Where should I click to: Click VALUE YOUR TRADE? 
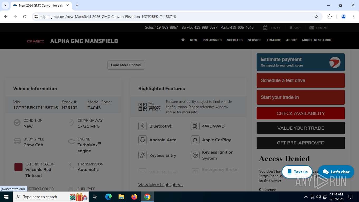[x=301, y=128]
